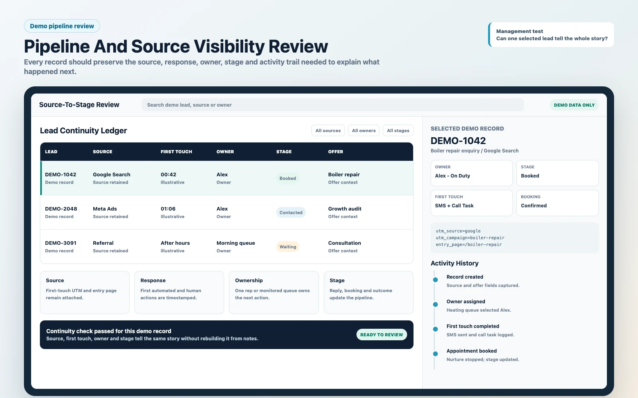Select the DEMO-3091 lead row

point(226,246)
